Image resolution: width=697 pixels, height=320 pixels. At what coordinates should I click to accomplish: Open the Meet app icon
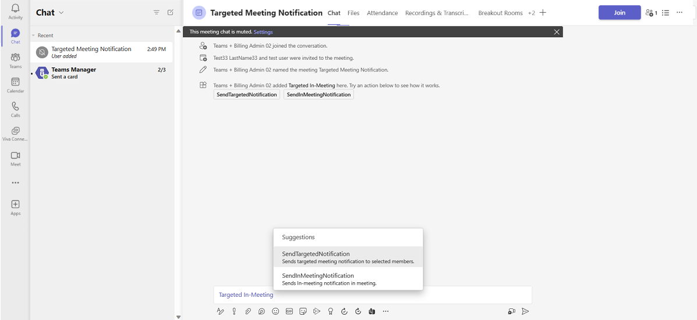[x=15, y=158]
